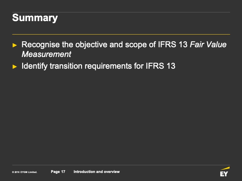Click the empty dark slide body area
Screen dimensions: 242x181
tap(121, 117)
